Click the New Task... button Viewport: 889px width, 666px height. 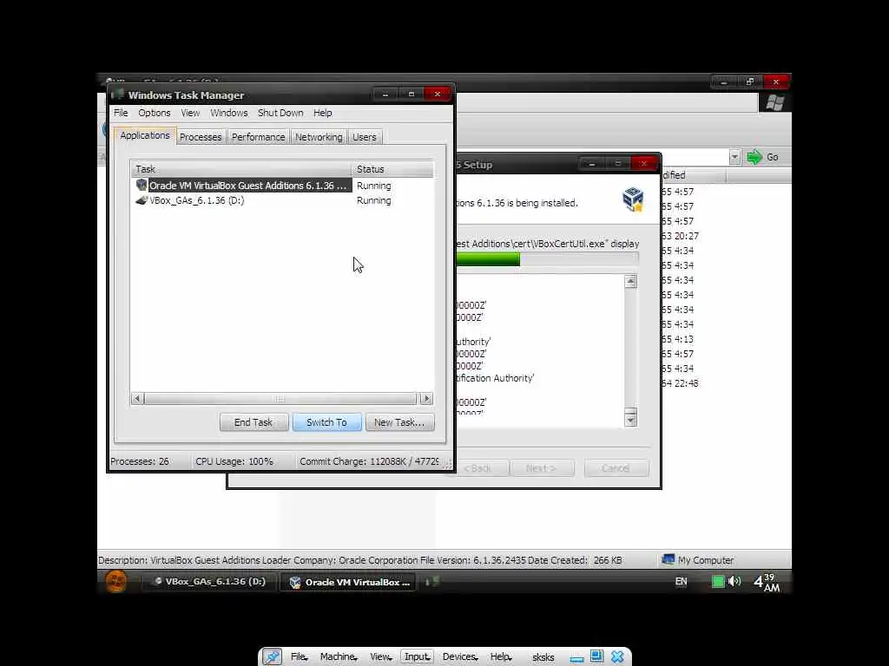click(399, 422)
